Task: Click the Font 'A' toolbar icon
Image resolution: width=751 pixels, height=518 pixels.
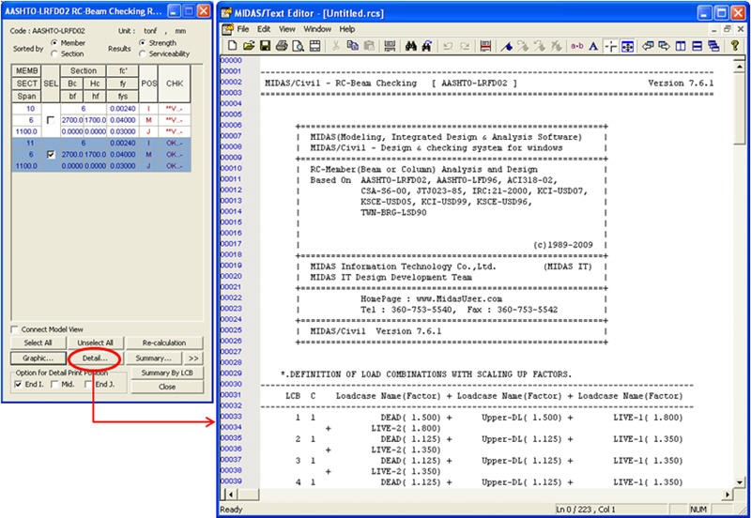Action: pos(594,46)
